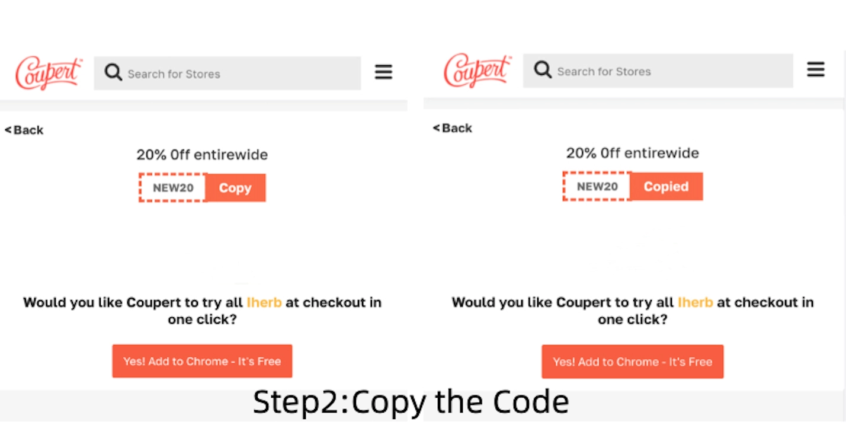Select the NEW20 coupon code on the left
The width and height of the screenshot is (846, 428).
pos(172,188)
